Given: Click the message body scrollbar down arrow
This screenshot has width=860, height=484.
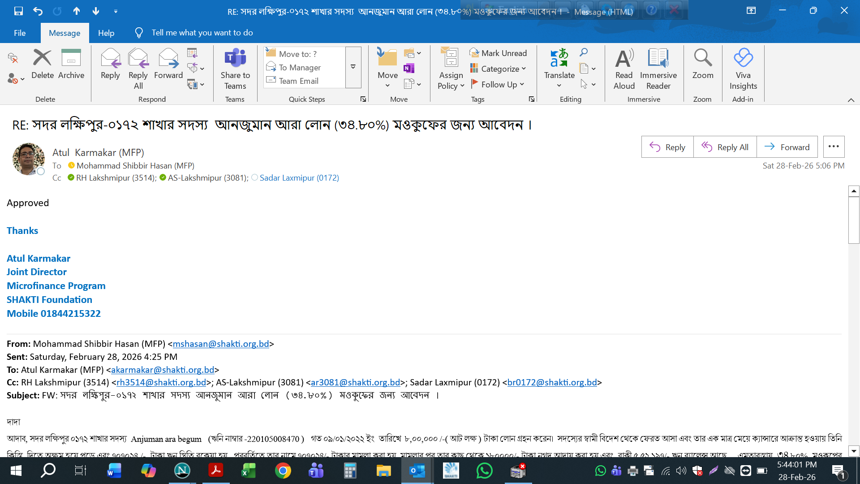Looking at the screenshot, I should tap(854, 451).
